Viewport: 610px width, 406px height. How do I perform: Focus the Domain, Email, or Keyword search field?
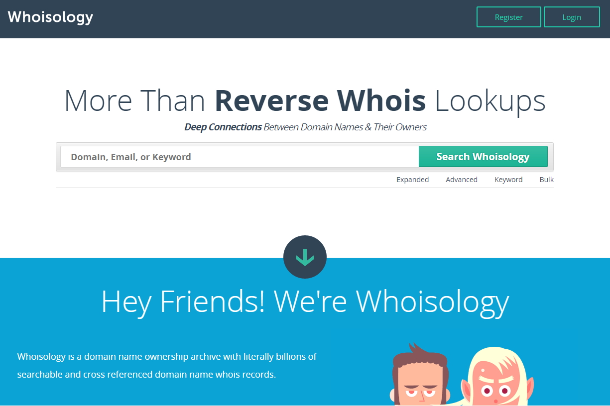(x=240, y=157)
